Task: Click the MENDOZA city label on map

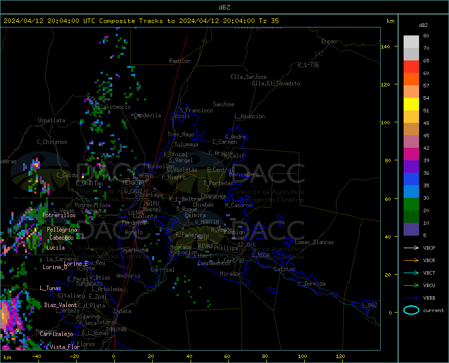Action: click(x=133, y=183)
